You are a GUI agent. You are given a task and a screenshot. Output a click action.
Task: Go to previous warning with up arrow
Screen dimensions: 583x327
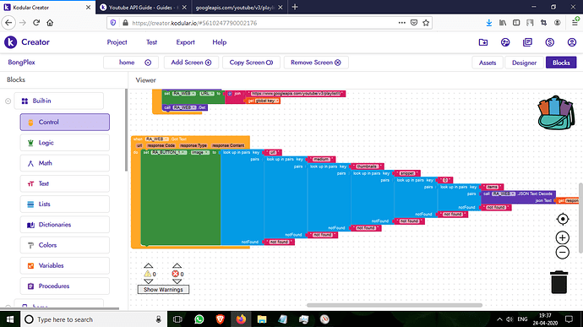pos(149,265)
